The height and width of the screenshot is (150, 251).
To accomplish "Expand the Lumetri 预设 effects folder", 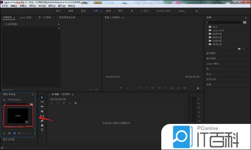I will [207, 30].
